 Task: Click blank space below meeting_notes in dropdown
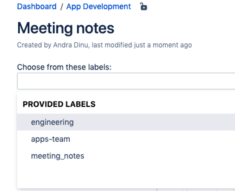(106, 174)
